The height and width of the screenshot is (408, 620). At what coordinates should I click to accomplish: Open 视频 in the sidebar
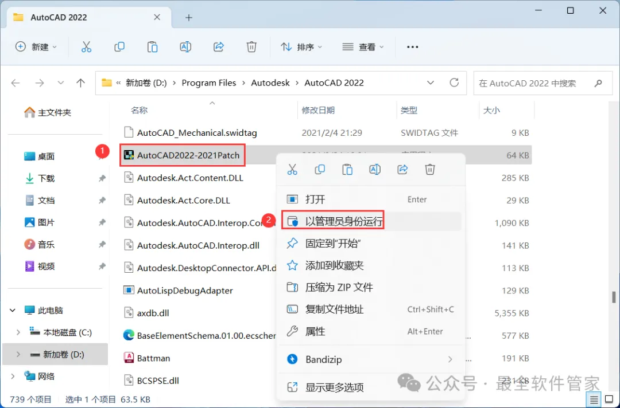tap(40, 266)
